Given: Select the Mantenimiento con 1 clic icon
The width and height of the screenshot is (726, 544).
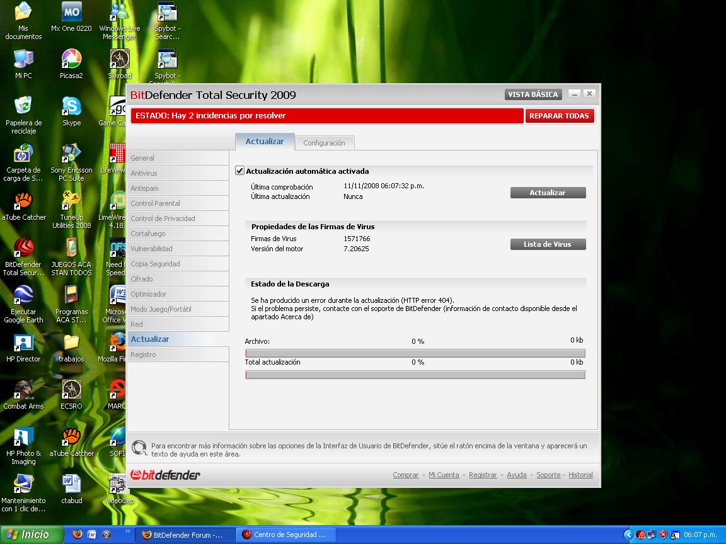Looking at the screenshot, I should click(23, 492).
